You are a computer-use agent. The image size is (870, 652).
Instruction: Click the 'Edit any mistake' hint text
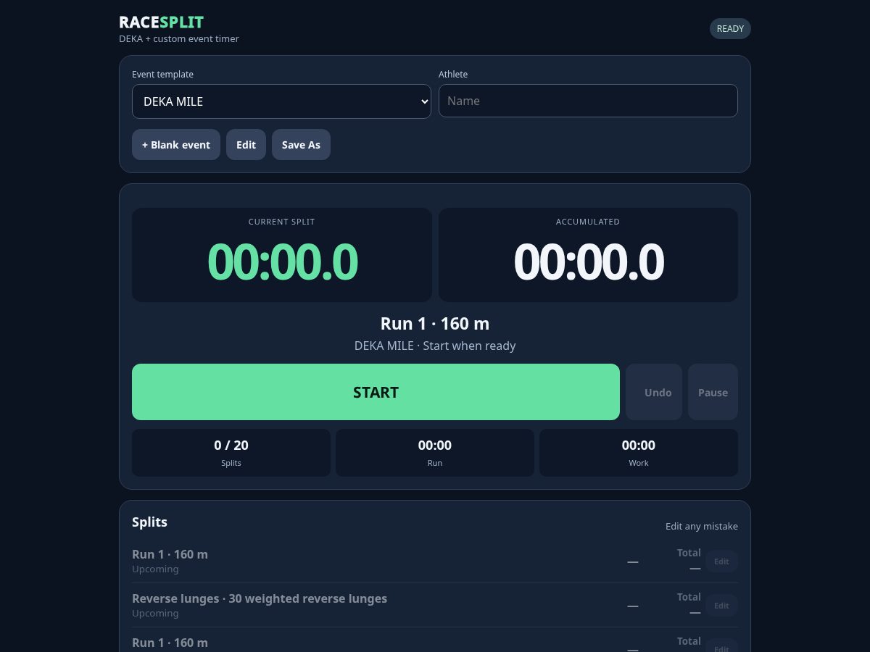pyautogui.click(x=702, y=527)
